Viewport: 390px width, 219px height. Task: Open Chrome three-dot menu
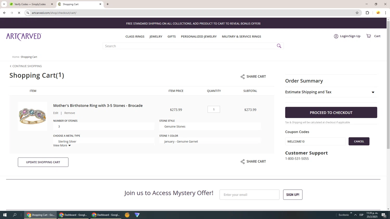pos(386,13)
